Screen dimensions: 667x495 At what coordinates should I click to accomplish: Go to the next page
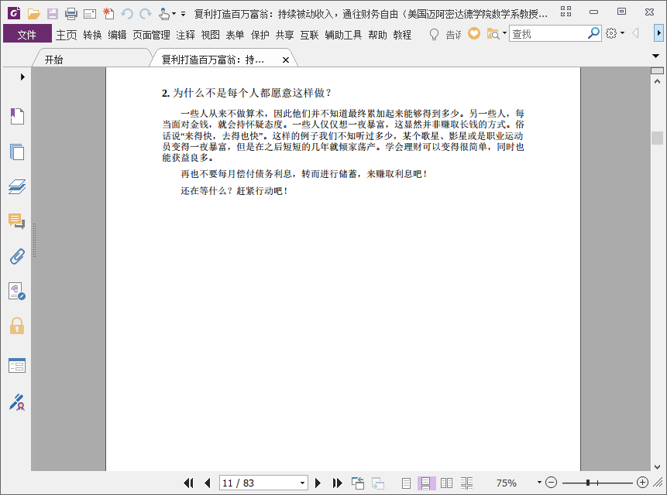(318, 483)
